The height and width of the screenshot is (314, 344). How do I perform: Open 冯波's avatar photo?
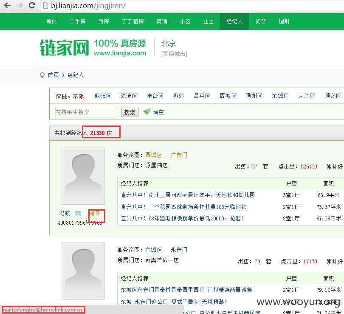(x=83, y=176)
